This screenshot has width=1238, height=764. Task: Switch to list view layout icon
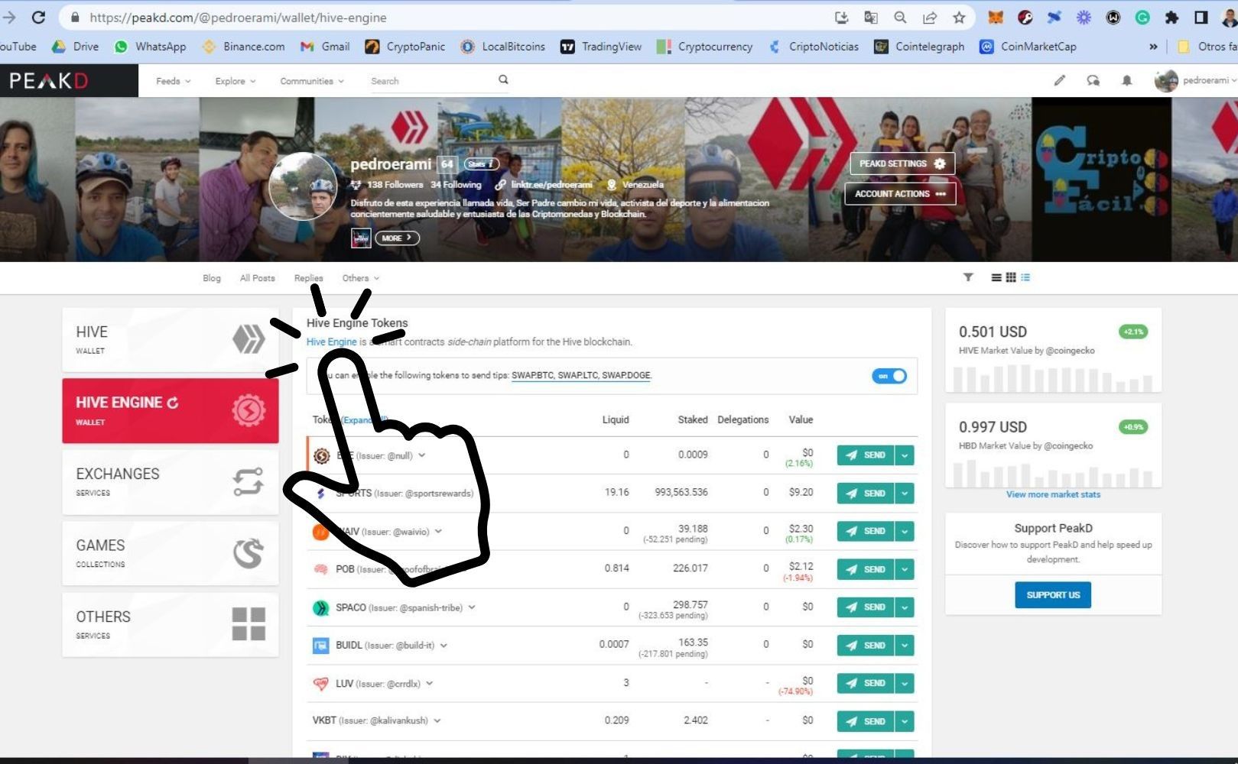coord(996,277)
